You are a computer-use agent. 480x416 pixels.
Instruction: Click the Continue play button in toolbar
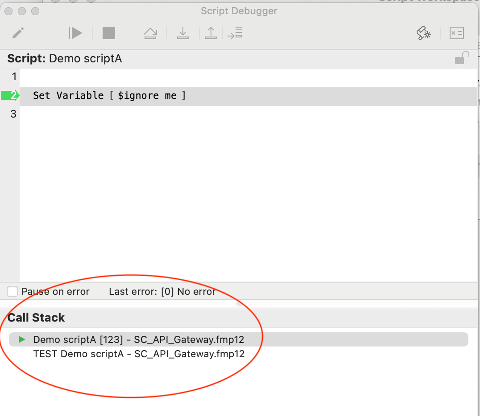tap(75, 33)
